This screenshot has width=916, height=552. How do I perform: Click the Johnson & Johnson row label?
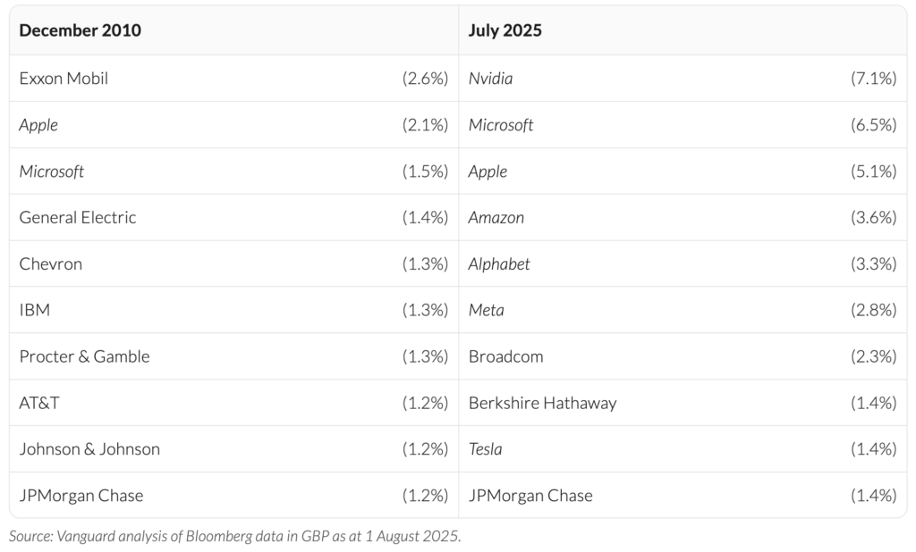89,449
